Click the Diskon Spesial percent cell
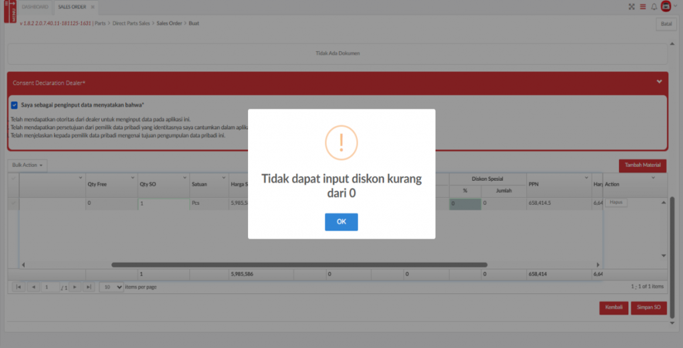 click(464, 203)
